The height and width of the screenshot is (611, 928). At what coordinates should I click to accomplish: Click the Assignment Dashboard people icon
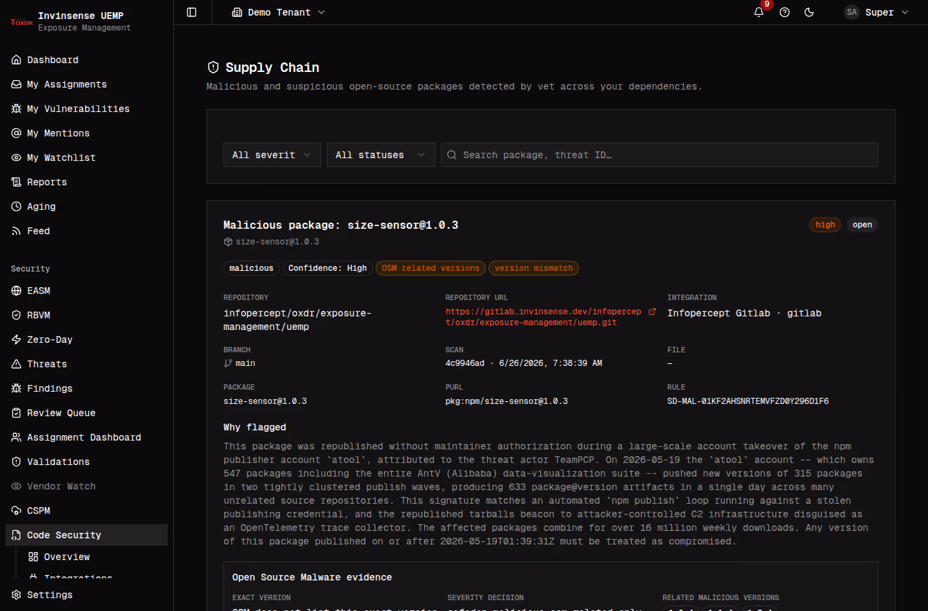pyautogui.click(x=16, y=437)
